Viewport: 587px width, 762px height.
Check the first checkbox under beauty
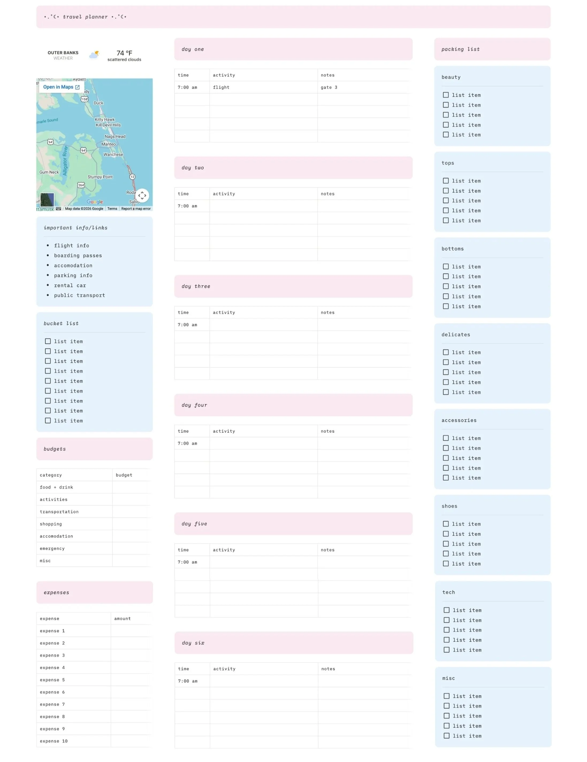[445, 95]
